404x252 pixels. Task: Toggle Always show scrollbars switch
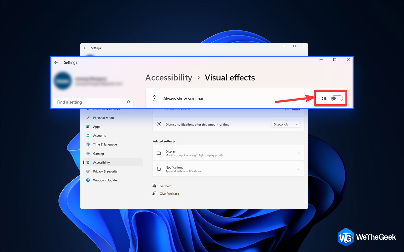coord(337,98)
